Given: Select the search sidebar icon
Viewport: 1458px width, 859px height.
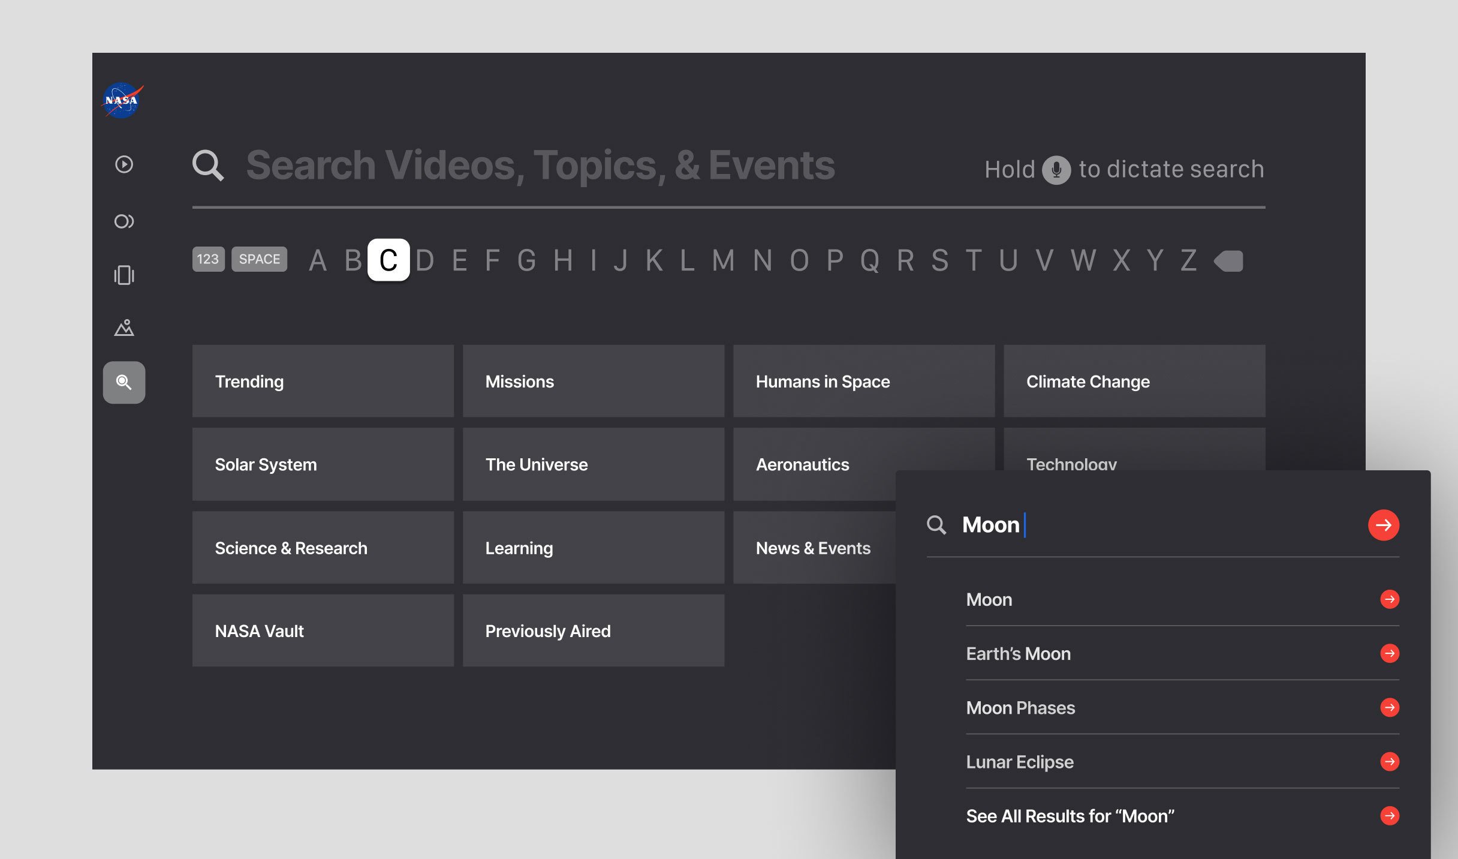Looking at the screenshot, I should point(124,382).
